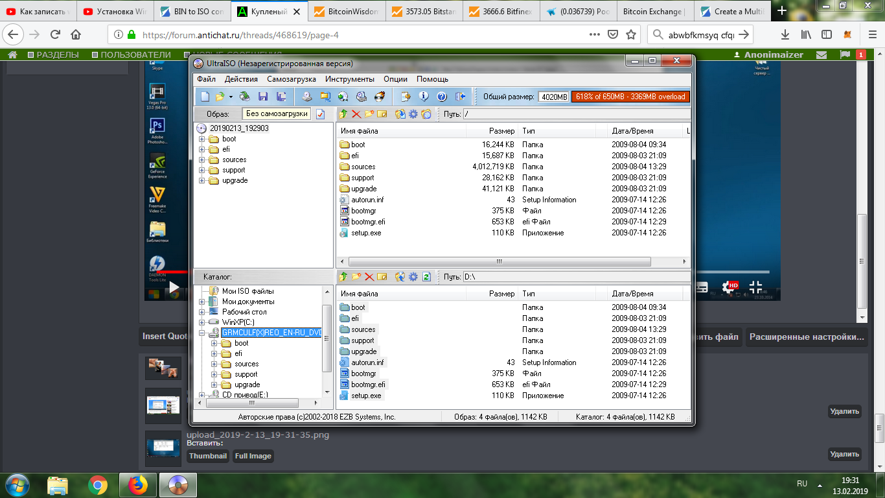Open the dropdown arrow beside Open icon

click(231, 97)
